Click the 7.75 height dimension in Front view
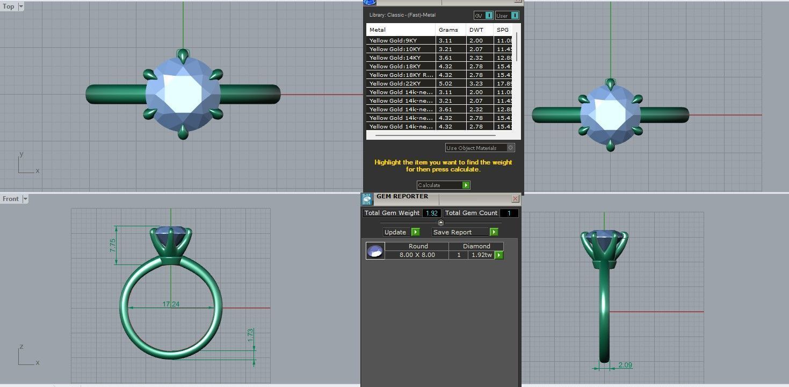The image size is (789, 387). click(x=113, y=245)
